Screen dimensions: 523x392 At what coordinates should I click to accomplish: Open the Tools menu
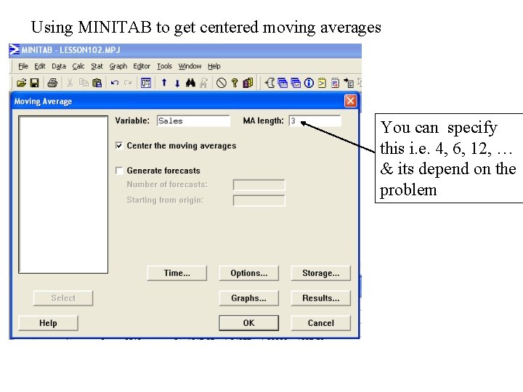tap(164, 66)
